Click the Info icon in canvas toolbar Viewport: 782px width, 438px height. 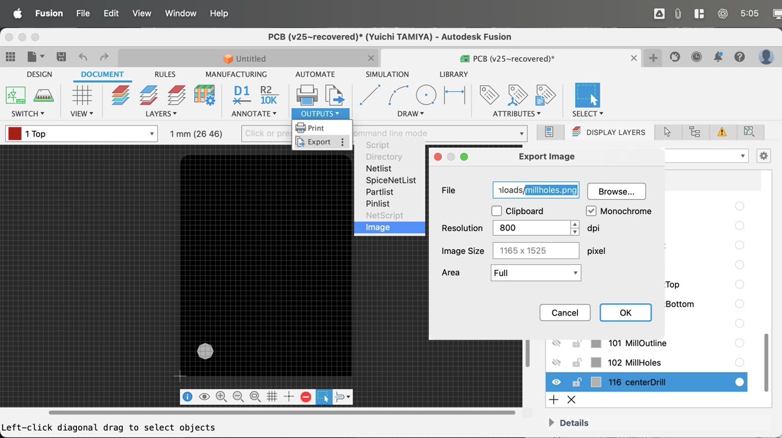coord(187,396)
